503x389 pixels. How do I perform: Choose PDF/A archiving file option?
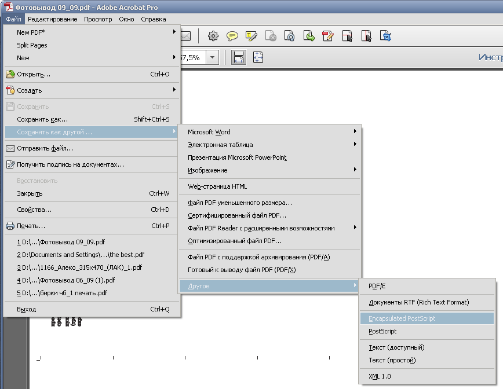pyautogui.click(x=269, y=257)
